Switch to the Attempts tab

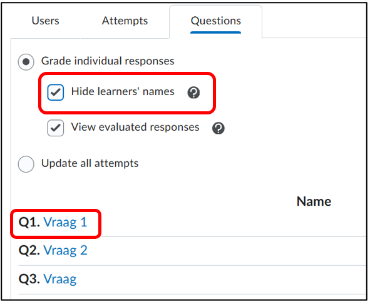(125, 21)
